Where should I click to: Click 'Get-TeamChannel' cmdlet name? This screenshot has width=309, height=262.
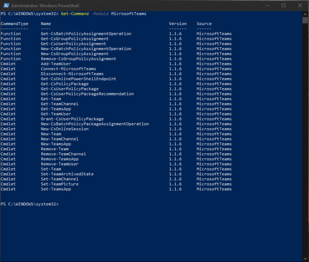(60, 104)
